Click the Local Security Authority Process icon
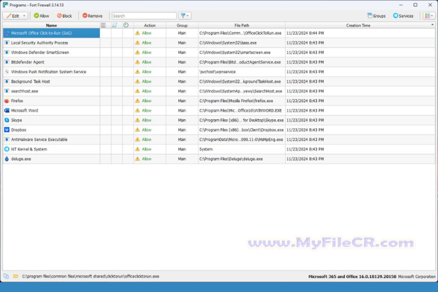The width and height of the screenshot is (438, 292). click(x=7, y=43)
